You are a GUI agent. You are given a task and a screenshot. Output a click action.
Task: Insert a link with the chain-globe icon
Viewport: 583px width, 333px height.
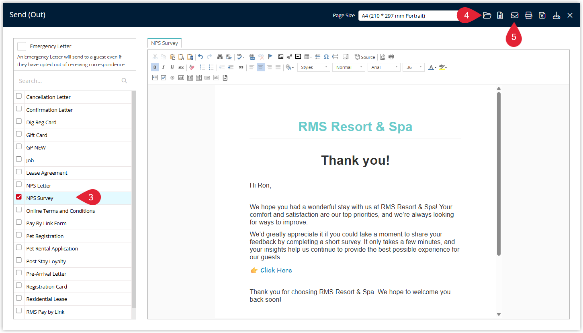(252, 57)
